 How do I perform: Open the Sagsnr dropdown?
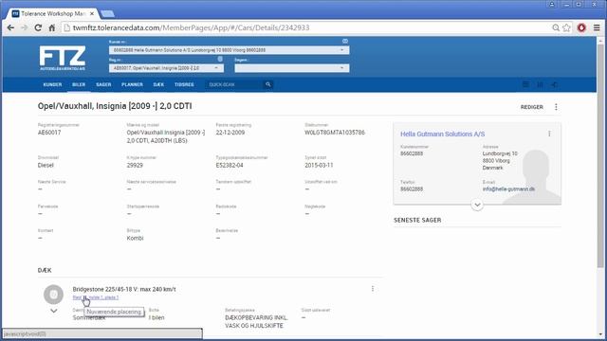(292, 68)
